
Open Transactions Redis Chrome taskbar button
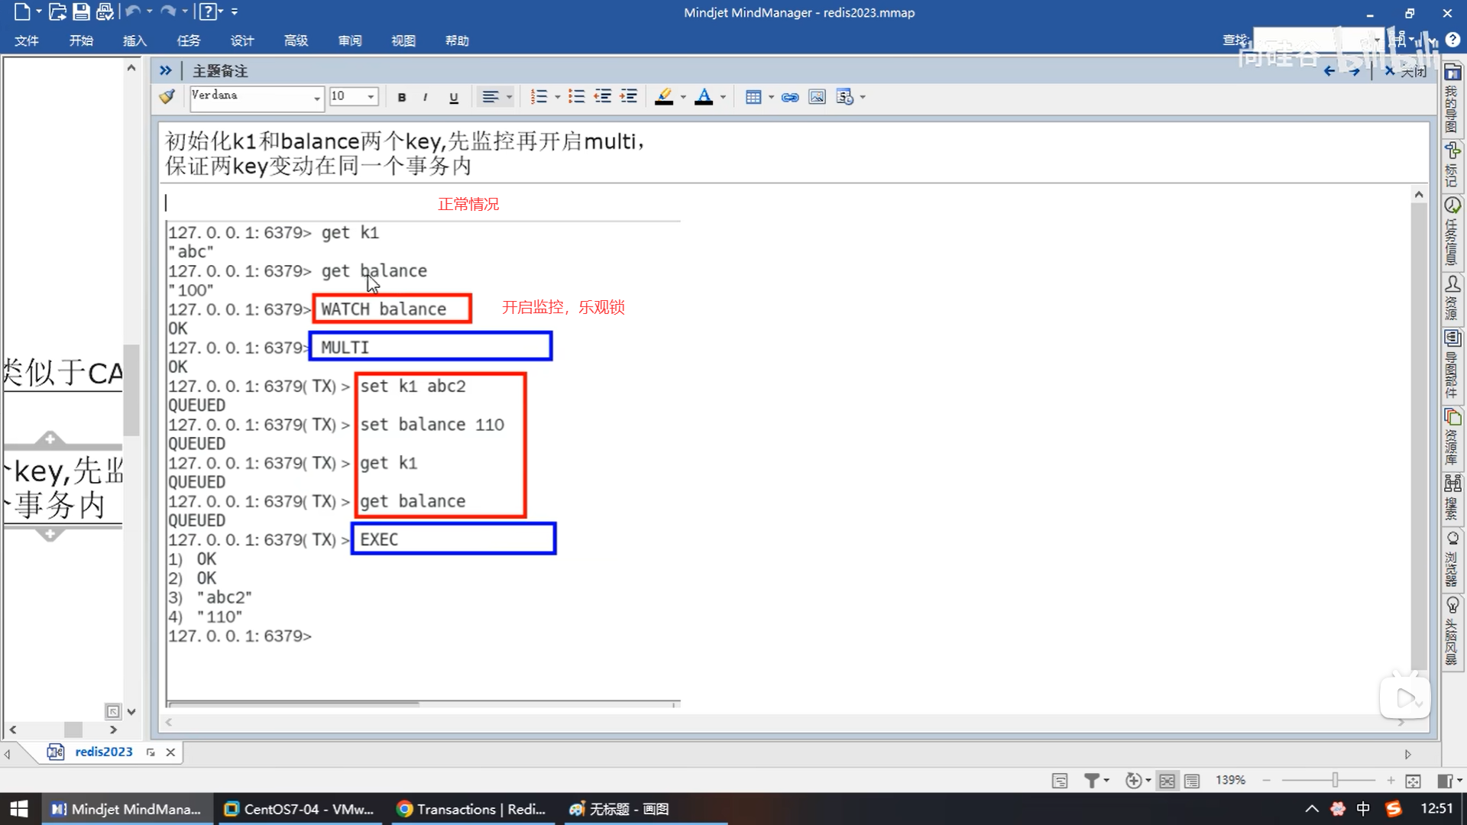point(471,809)
